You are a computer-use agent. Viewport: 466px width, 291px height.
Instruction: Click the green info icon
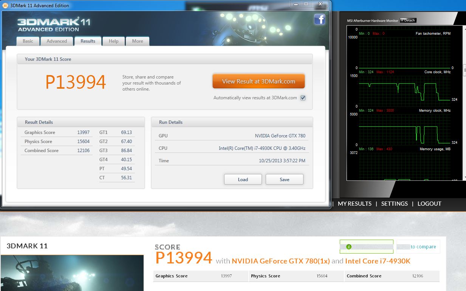(349, 247)
